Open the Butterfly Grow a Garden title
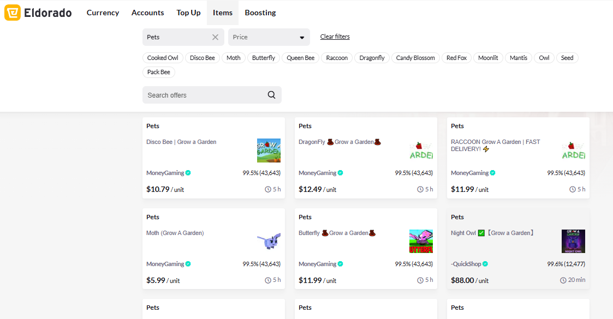613x319 pixels. point(337,233)
